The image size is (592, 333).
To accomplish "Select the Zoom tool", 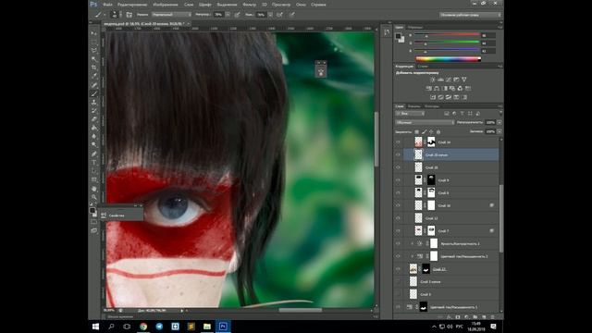I will pyautogui.click(x=94, y=197).
